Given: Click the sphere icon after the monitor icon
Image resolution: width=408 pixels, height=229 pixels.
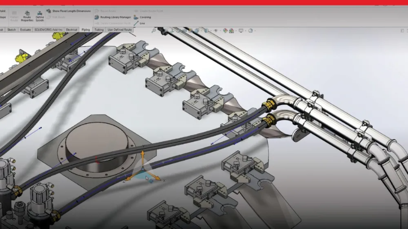Looking at the screenshot, I should (x=250, y=31).
